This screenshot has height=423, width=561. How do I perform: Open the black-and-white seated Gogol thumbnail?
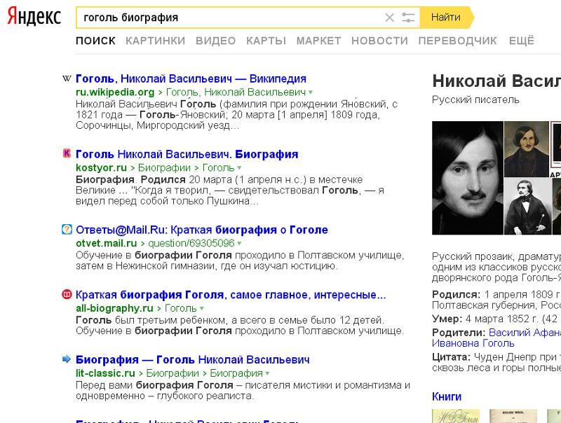528,207
